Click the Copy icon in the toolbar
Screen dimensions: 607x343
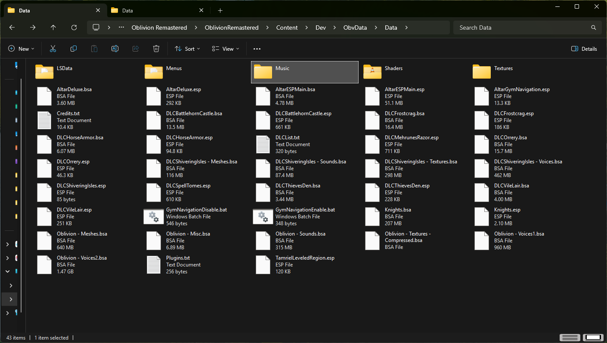(73, 48)
